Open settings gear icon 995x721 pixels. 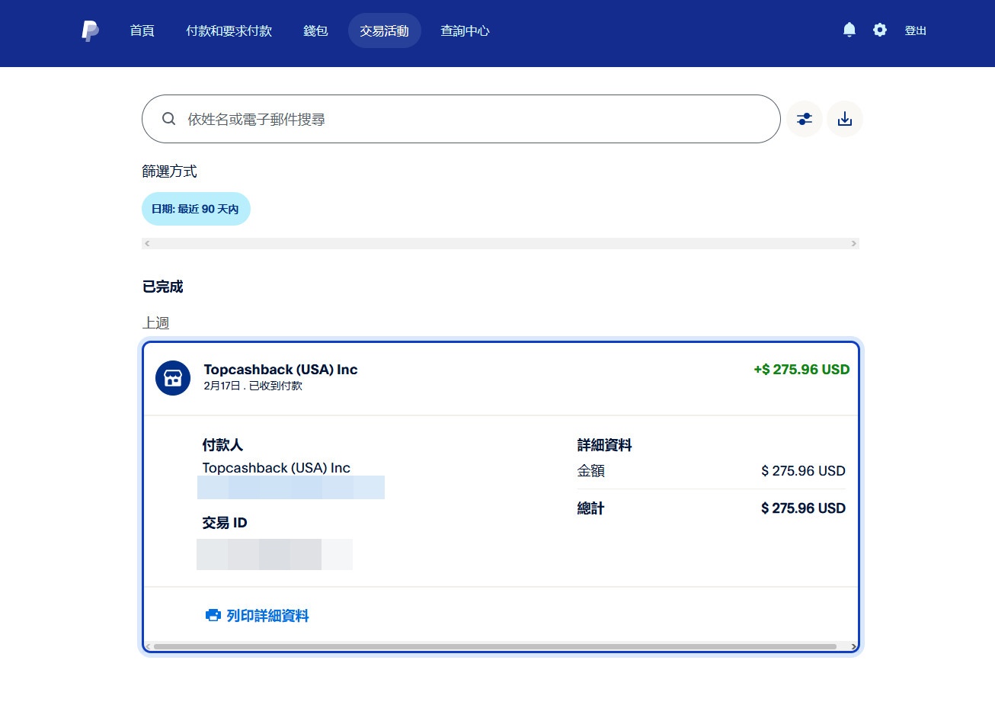(x=880, y=30)
